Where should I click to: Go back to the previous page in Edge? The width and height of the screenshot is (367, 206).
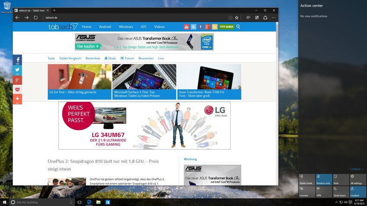point(17,18)
